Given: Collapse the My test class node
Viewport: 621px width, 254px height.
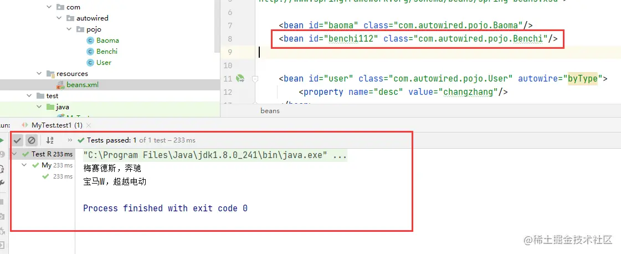Looking at the screenshot, I should coord(24,165).
